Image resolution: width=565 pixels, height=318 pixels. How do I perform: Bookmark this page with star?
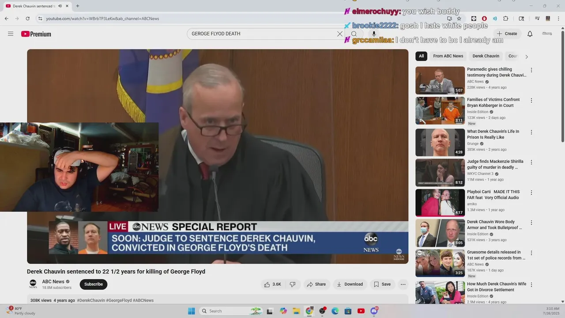pos(459,19)
